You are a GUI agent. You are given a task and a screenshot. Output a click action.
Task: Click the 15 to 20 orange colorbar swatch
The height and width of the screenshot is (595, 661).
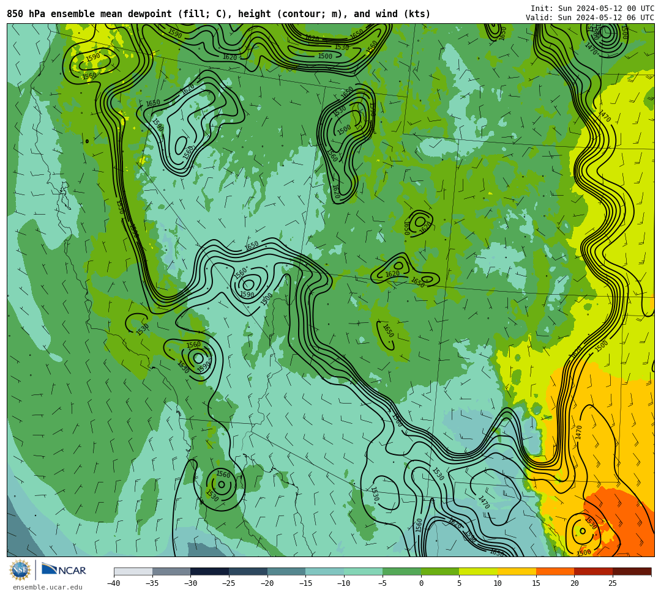click(x=555, y=571)
